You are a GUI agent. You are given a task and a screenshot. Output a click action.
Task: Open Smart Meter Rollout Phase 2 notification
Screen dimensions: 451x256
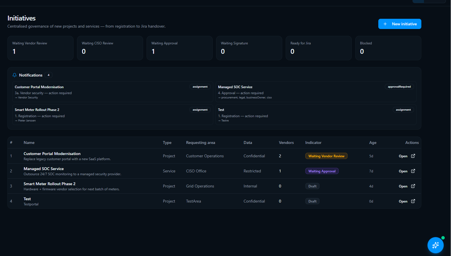tap(113, 115)
